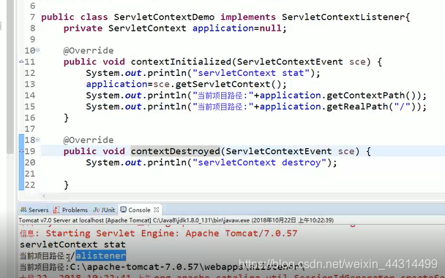Open the JUnit tab
The image size is (445, 278).
(x=104, y=210)
